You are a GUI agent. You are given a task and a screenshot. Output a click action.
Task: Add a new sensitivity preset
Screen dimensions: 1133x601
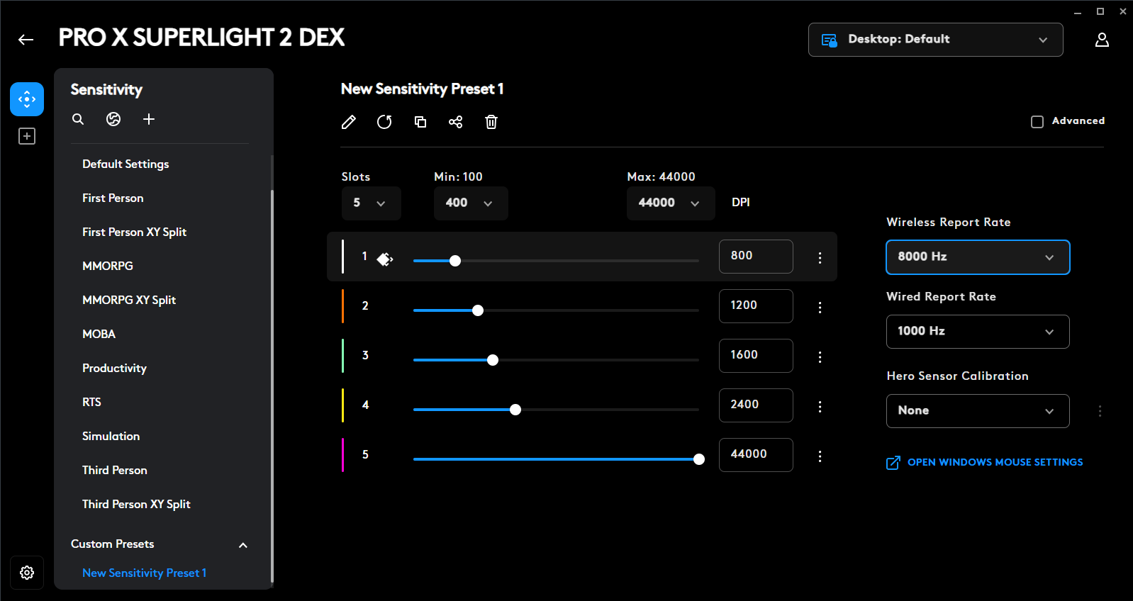[x=149, y=119]
